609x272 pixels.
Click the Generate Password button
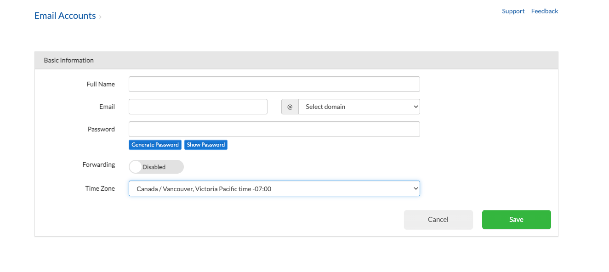[155, 144]
